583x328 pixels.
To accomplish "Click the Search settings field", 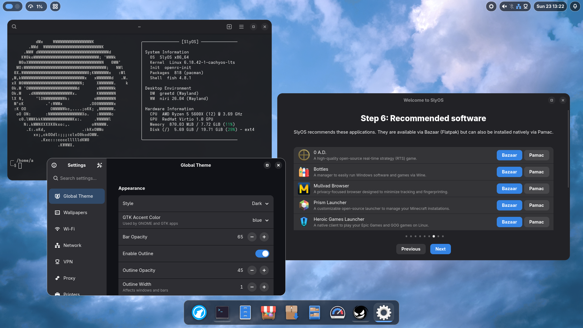I will 77,178.
